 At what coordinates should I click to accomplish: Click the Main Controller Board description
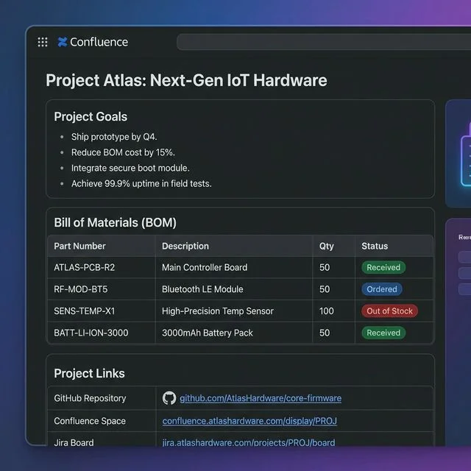[x=205, y=267]
